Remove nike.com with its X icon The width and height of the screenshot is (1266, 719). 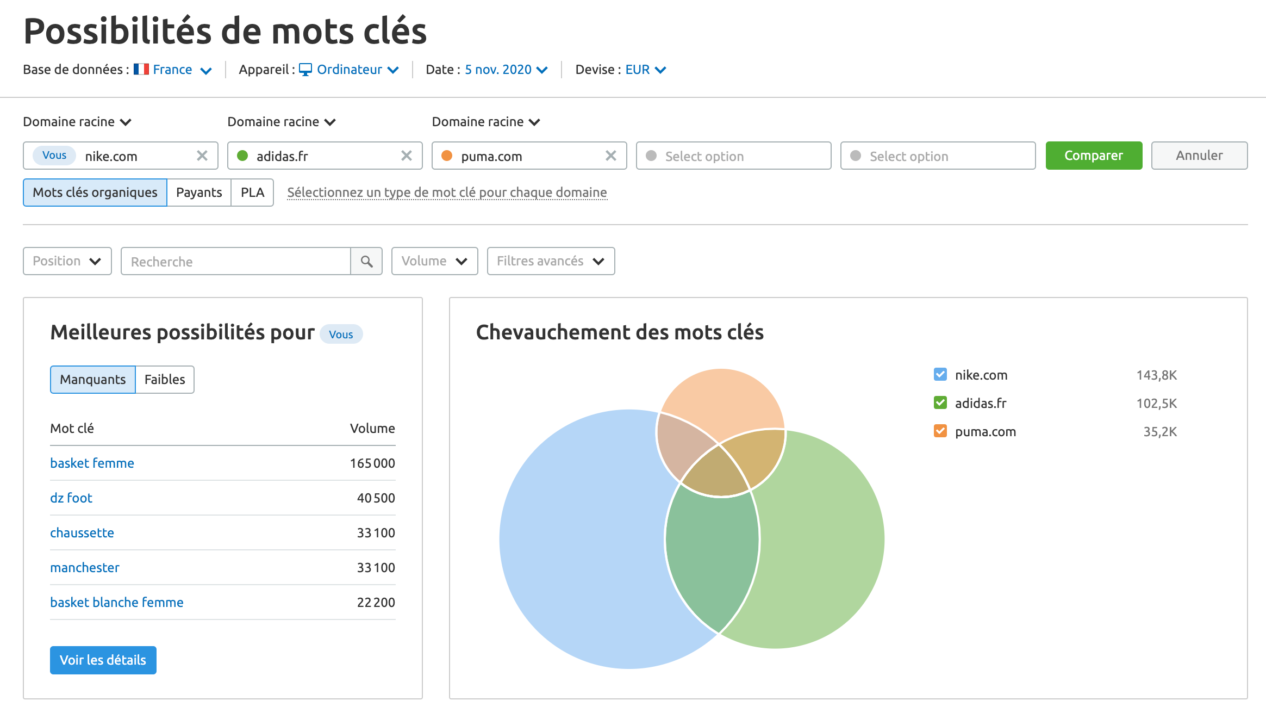(x=202, y=156)
